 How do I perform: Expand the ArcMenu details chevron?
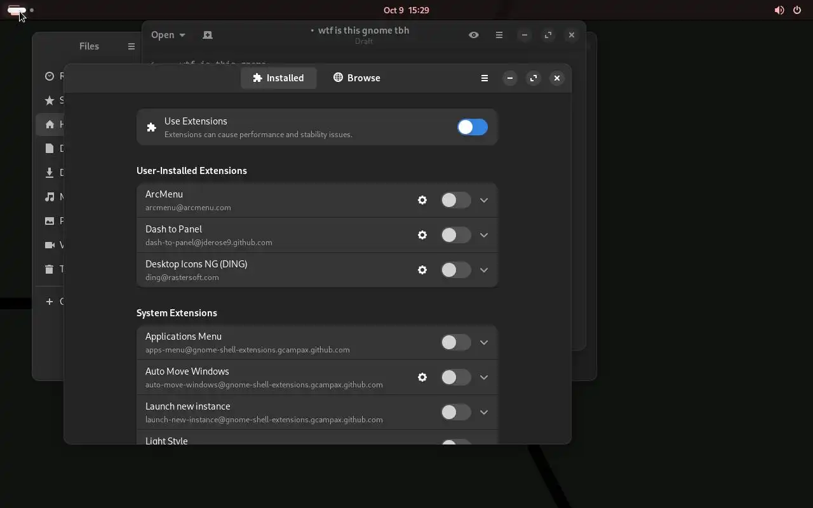(484, 200)
